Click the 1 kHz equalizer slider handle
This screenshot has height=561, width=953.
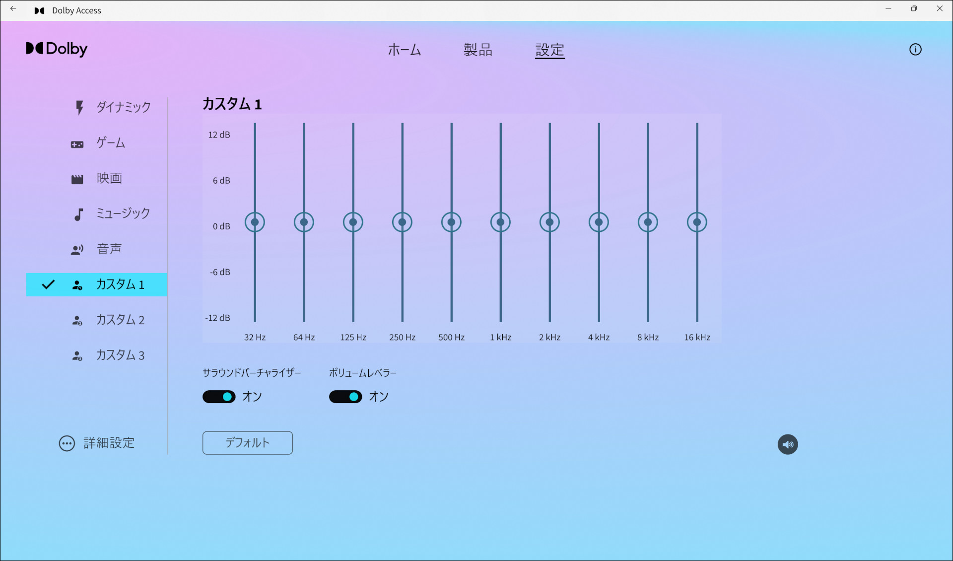(500, 222)
